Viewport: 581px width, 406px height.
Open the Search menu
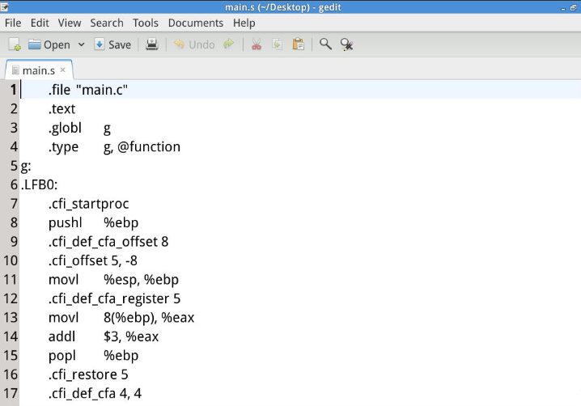tap(107, 23)
